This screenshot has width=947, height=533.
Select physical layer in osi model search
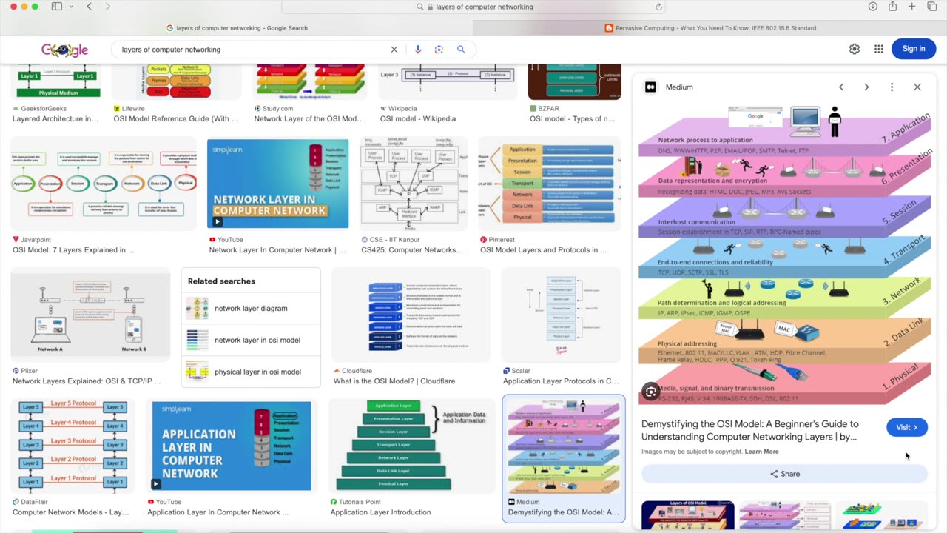click(251, 372)
